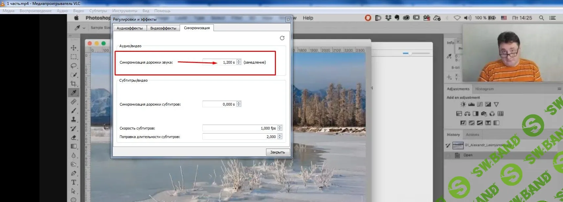Select the Brush tool

[74, 111]
